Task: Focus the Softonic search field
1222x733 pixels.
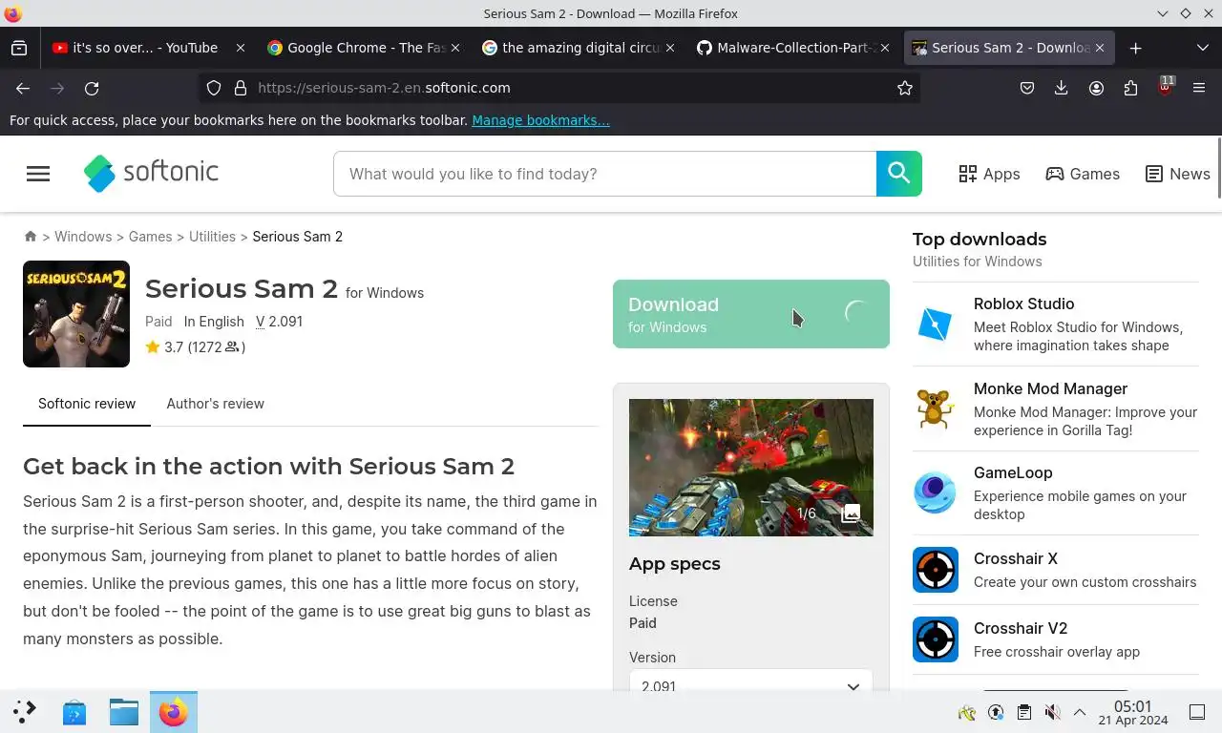Action: 604,174
